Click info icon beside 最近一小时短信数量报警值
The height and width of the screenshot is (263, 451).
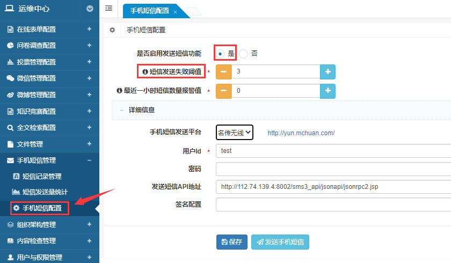coord(119,91)
